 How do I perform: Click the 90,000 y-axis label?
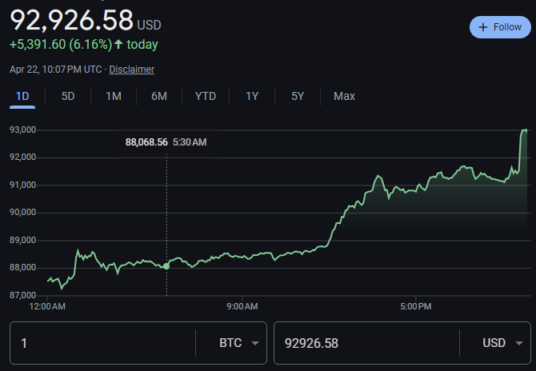tap(22, 213)
